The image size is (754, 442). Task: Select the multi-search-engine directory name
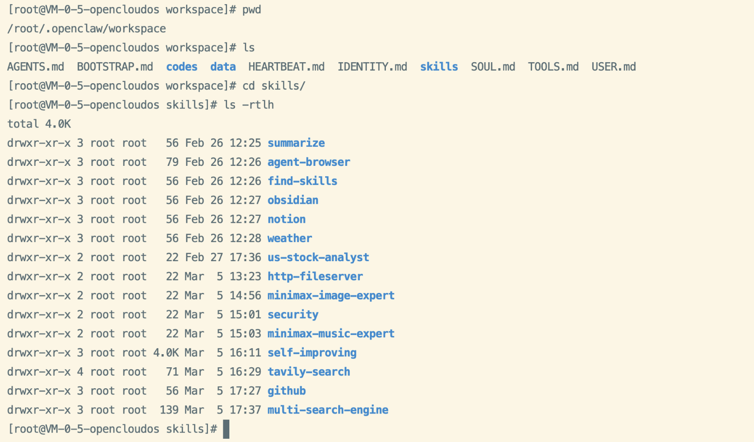[328, 410]
